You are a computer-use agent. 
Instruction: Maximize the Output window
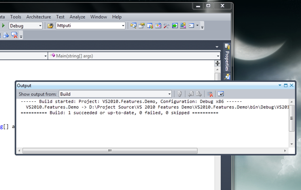click(285, 85)
